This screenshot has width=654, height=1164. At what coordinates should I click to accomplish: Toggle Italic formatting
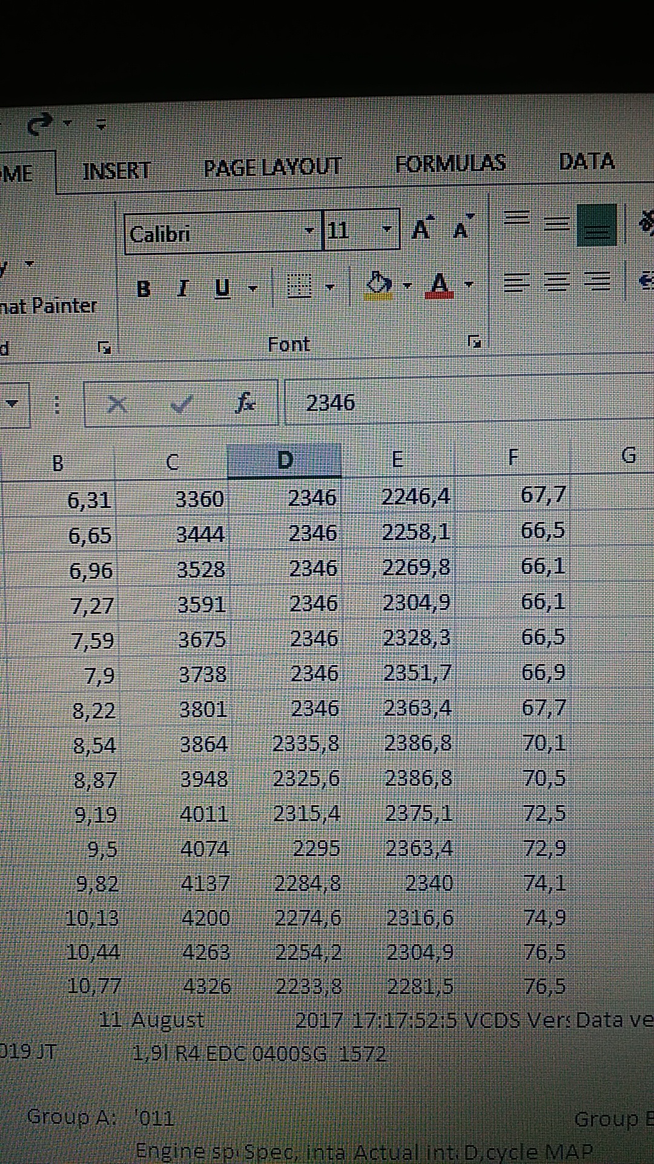pyautogui.click(x=183, y=288)
